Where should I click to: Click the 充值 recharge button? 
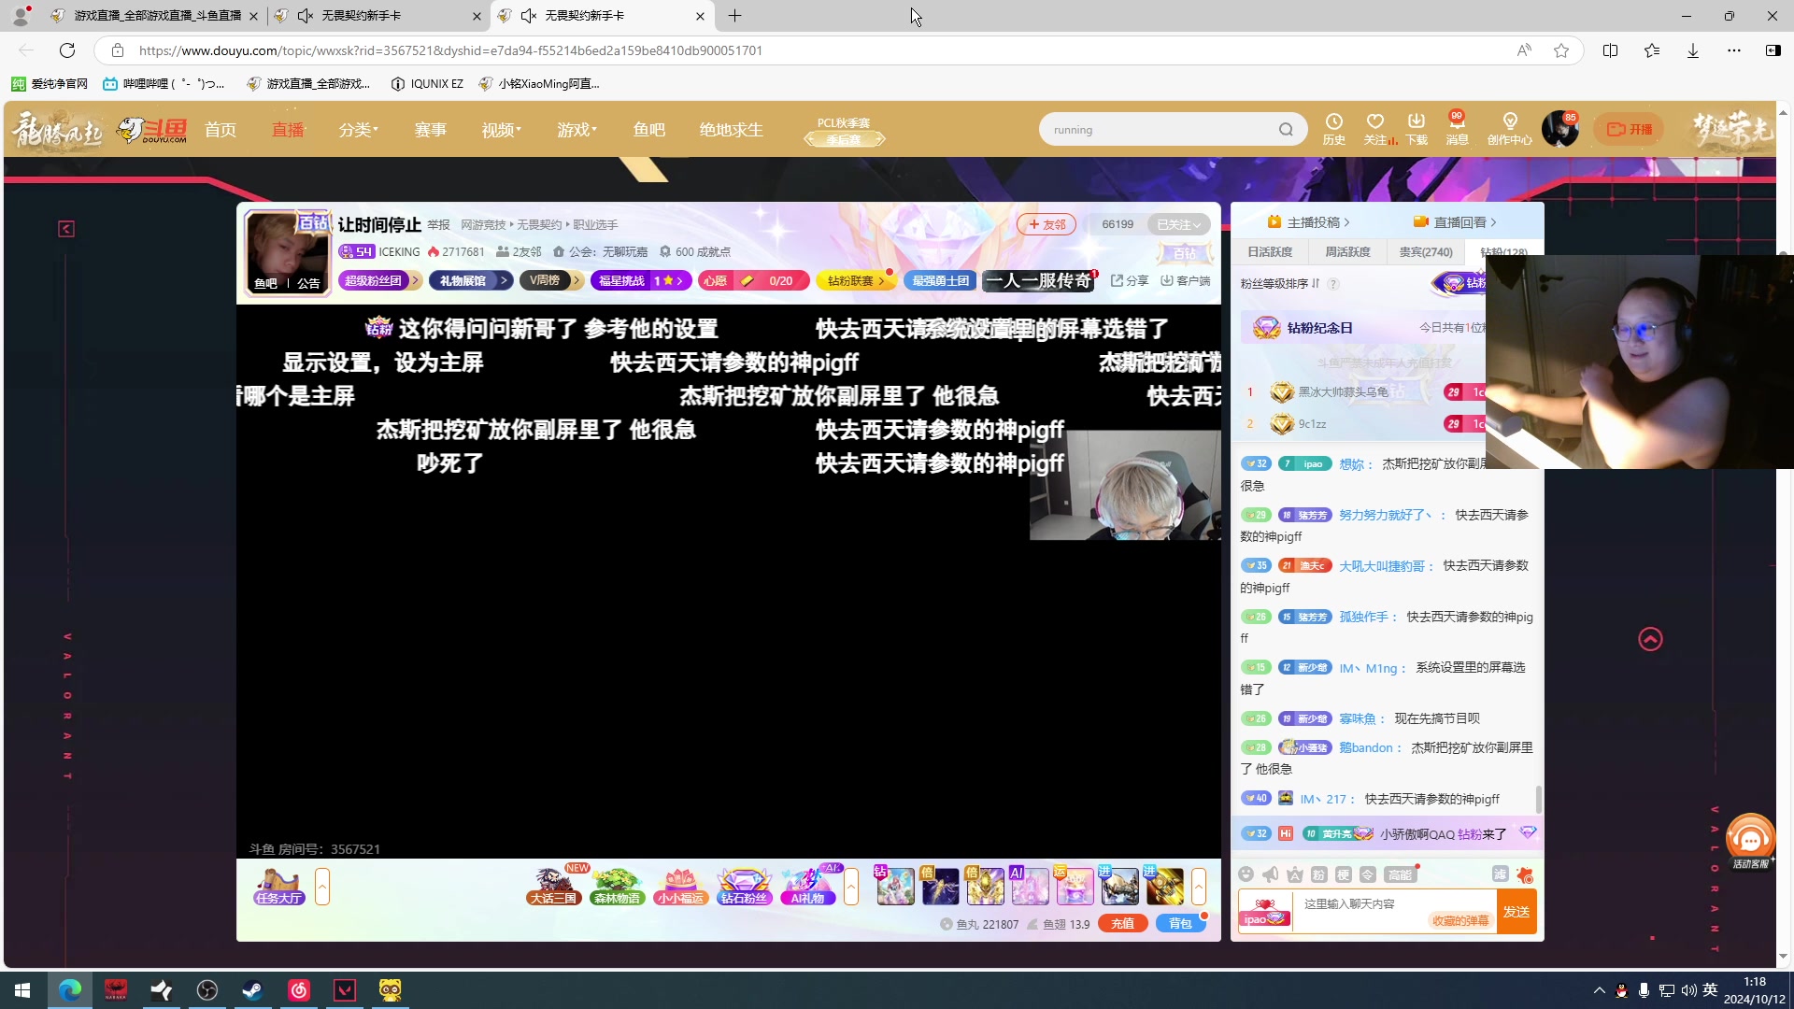1123,924
